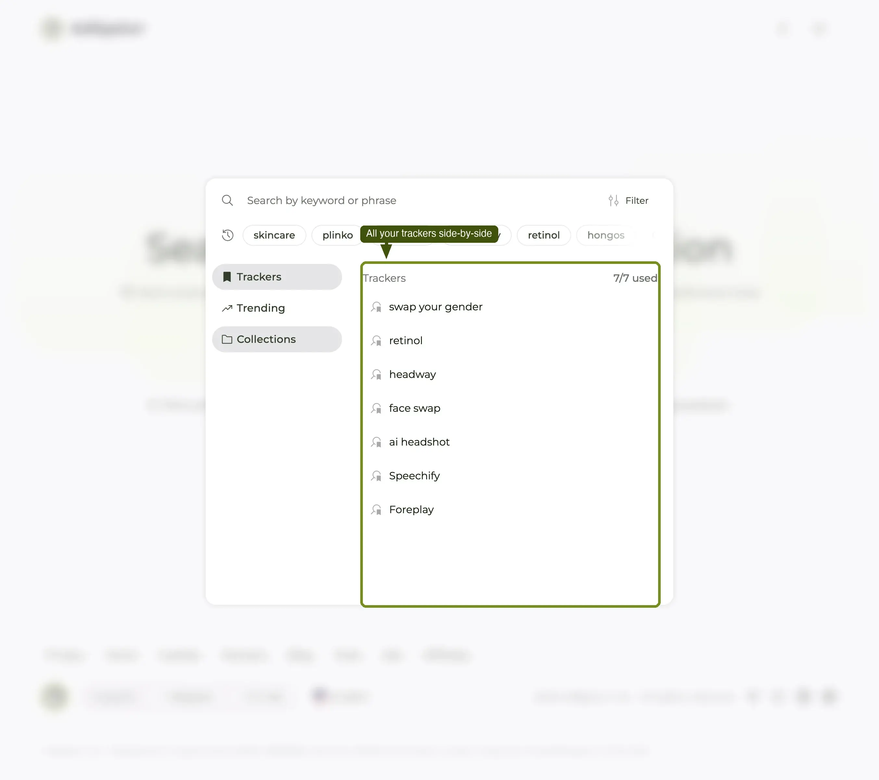Viewport: 879px width, 780px height.
Task: Click the Trending arrow icon
Action: pos(227,308)
